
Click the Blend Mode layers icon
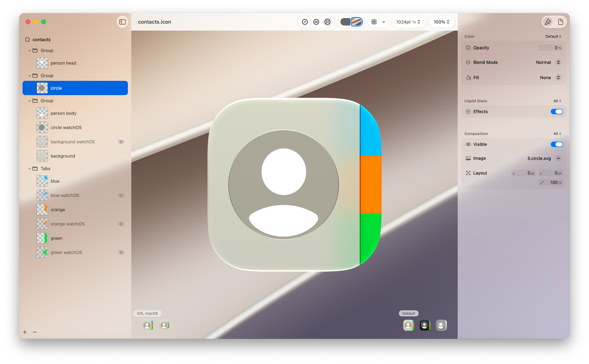(x=468, y=62)
